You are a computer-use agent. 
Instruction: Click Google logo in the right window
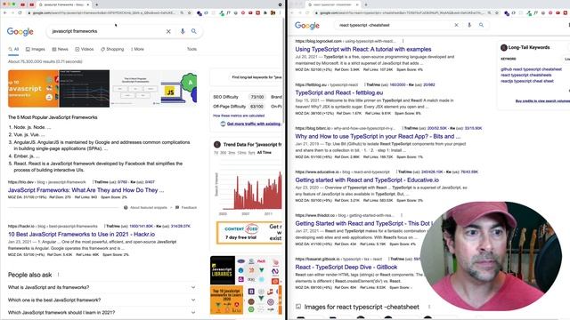click(x=307, y=26)
